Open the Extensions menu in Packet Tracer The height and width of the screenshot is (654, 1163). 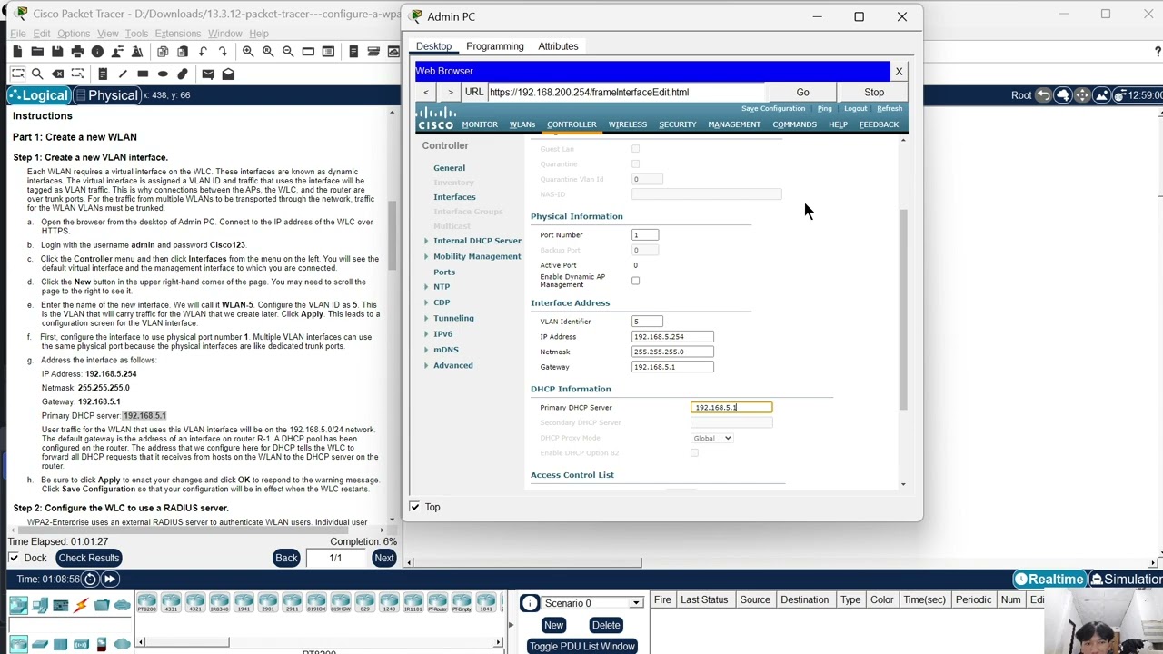click(x=177, y=34)
